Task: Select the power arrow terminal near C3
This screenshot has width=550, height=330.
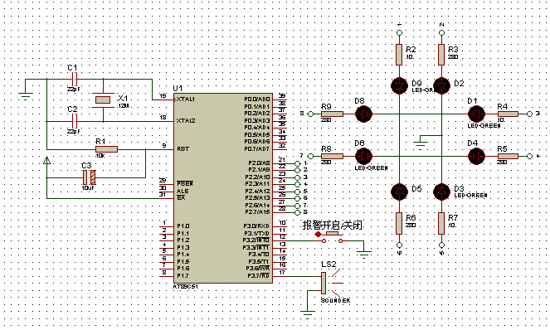Action: [x=46, y=160]
